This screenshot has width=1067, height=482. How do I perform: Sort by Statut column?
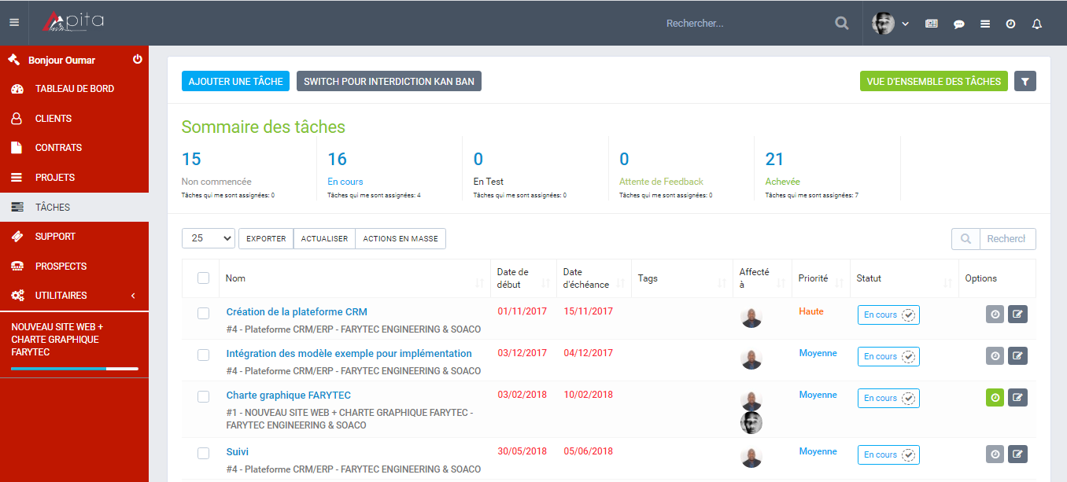point(905,278)
